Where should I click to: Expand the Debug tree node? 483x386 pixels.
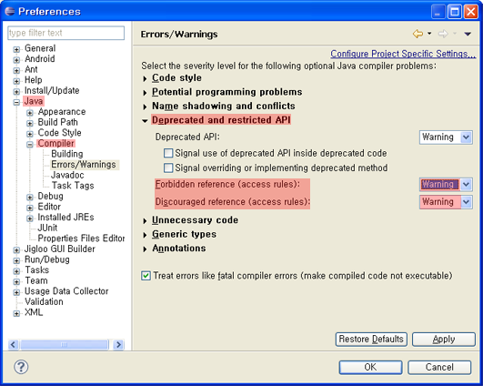(x=30, y=197)
